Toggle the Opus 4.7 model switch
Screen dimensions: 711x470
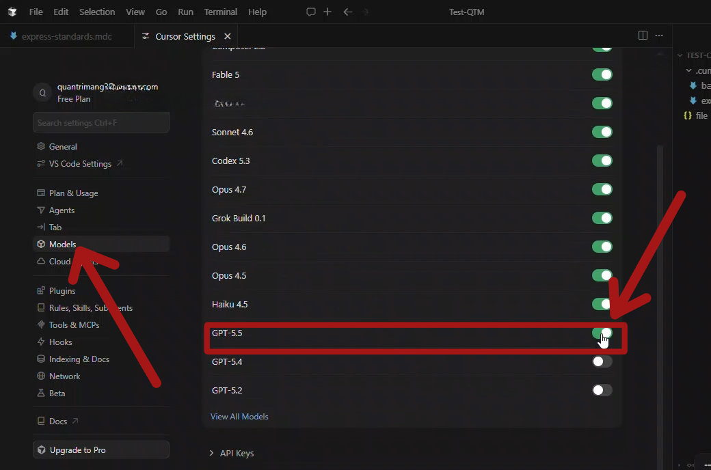(x=602, y=189)
